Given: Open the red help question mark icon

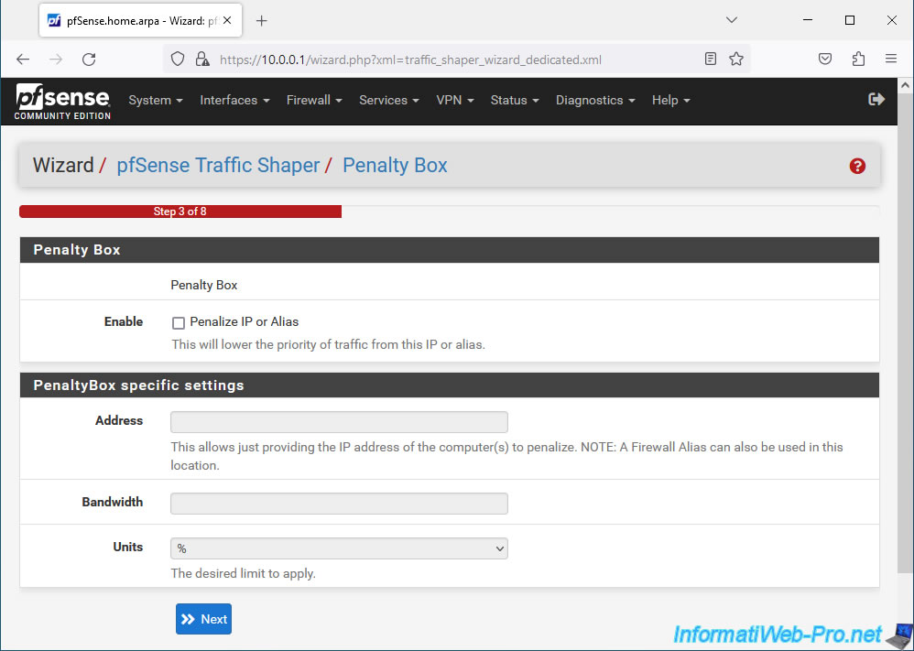Looking at the screenshot, I should click(857, 166).
